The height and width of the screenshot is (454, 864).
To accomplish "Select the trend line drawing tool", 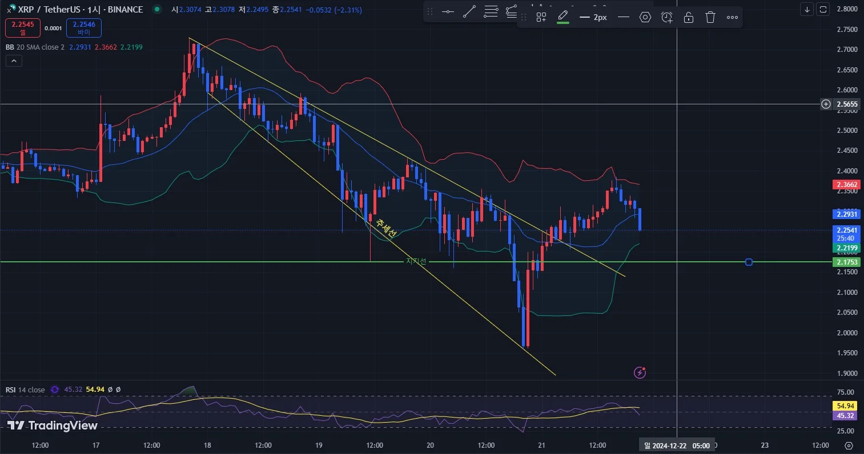I will click(469, 12).
